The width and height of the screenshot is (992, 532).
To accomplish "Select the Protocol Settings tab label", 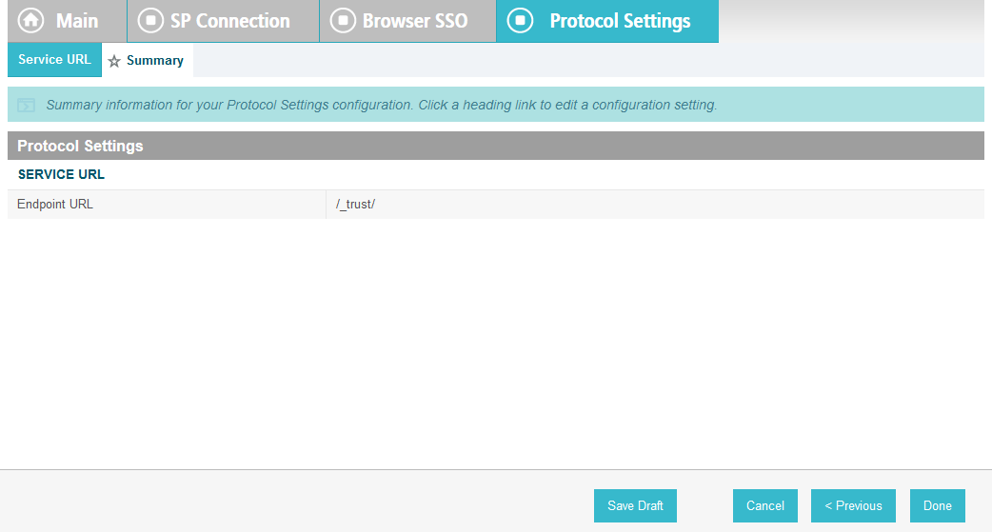I will coord(620,21).
